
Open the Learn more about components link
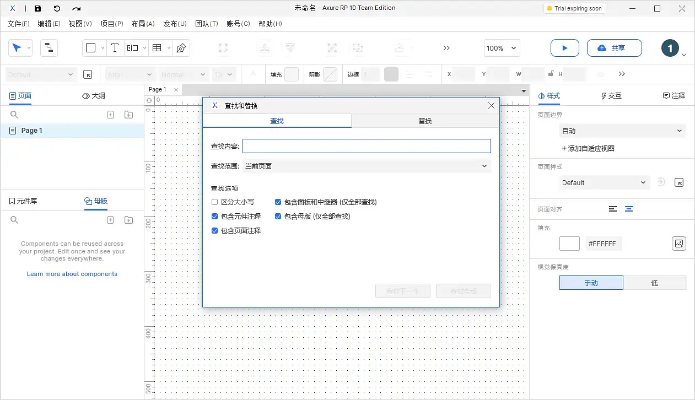(x=72, y=274)
